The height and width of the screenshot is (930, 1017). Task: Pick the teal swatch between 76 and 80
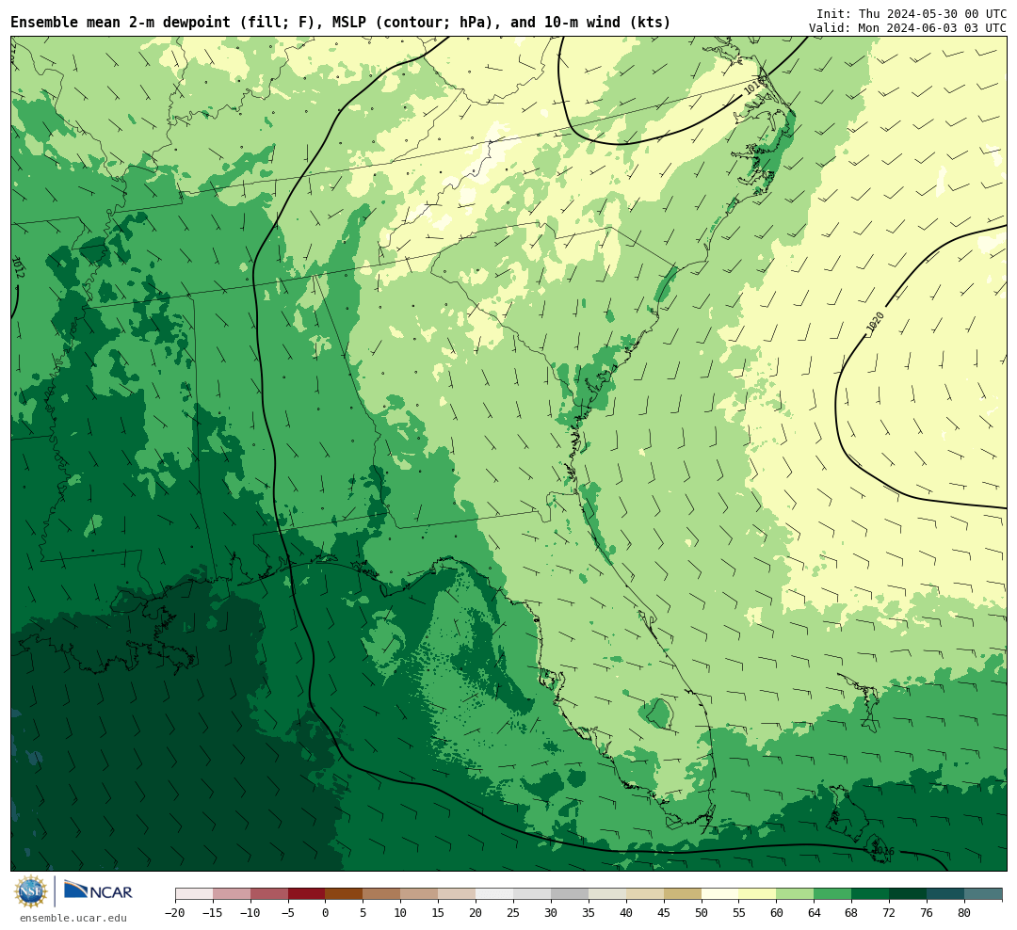pyautogui.click(x=946, y=894)
